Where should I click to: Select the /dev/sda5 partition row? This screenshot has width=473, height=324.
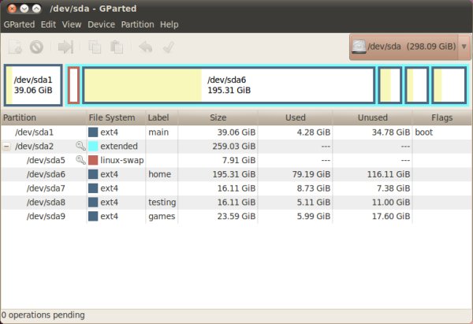click(x=236, y=160)
